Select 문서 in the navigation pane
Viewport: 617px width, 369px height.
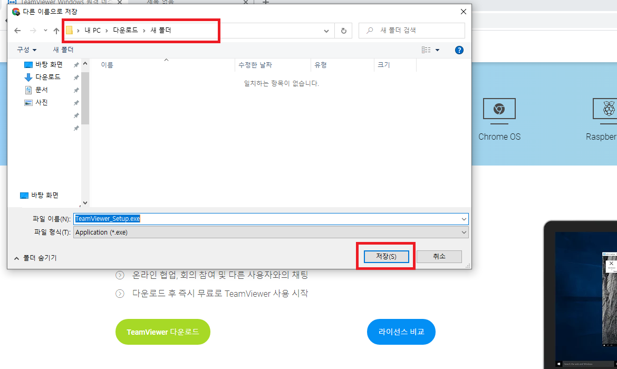point(36,90)
